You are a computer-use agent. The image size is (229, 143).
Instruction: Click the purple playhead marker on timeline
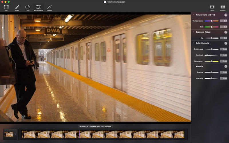click(x=80, y=134)
